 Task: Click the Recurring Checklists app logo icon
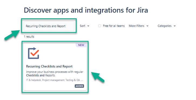pos(33,53)
